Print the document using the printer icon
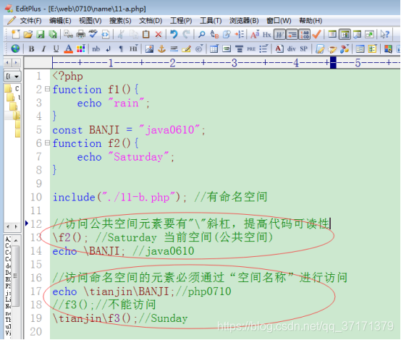This screenshot has width=401, height=340. tap(81, 34)
